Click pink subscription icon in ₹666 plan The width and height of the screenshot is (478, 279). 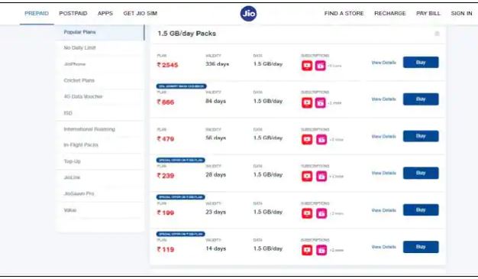click(x=320, y=103)
